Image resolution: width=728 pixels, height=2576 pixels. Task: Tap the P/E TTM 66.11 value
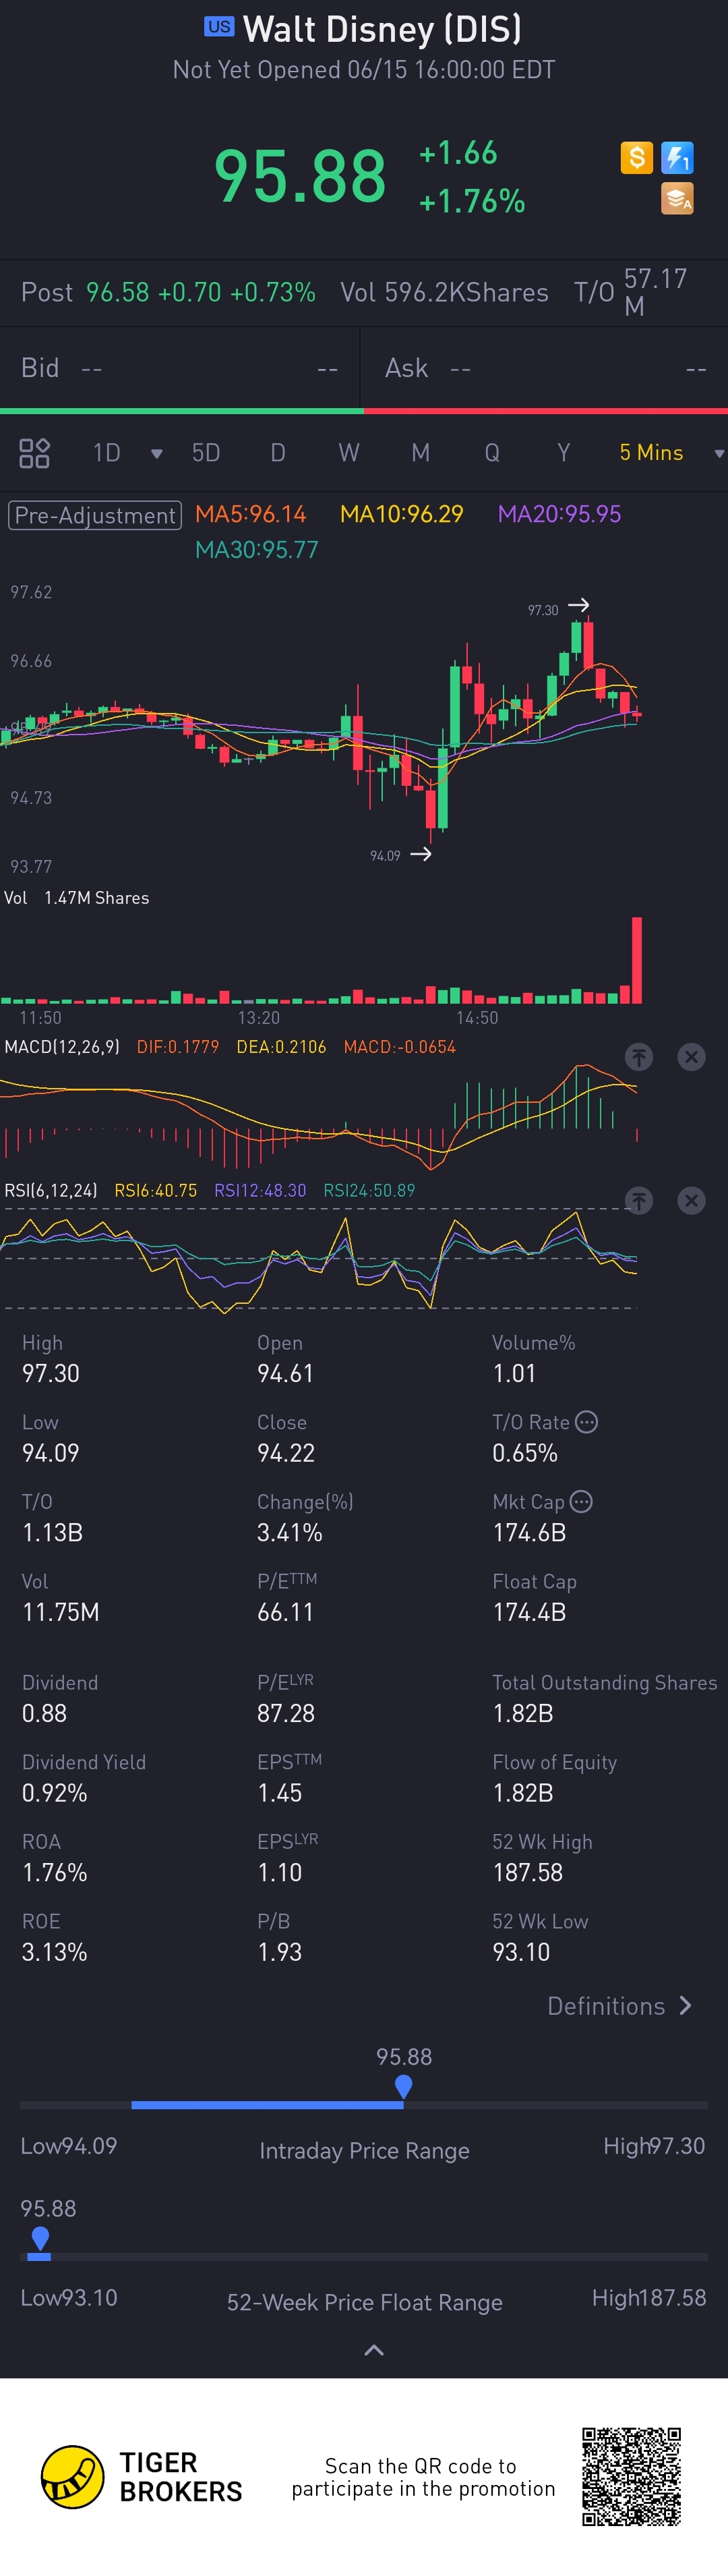[285, 1612]
